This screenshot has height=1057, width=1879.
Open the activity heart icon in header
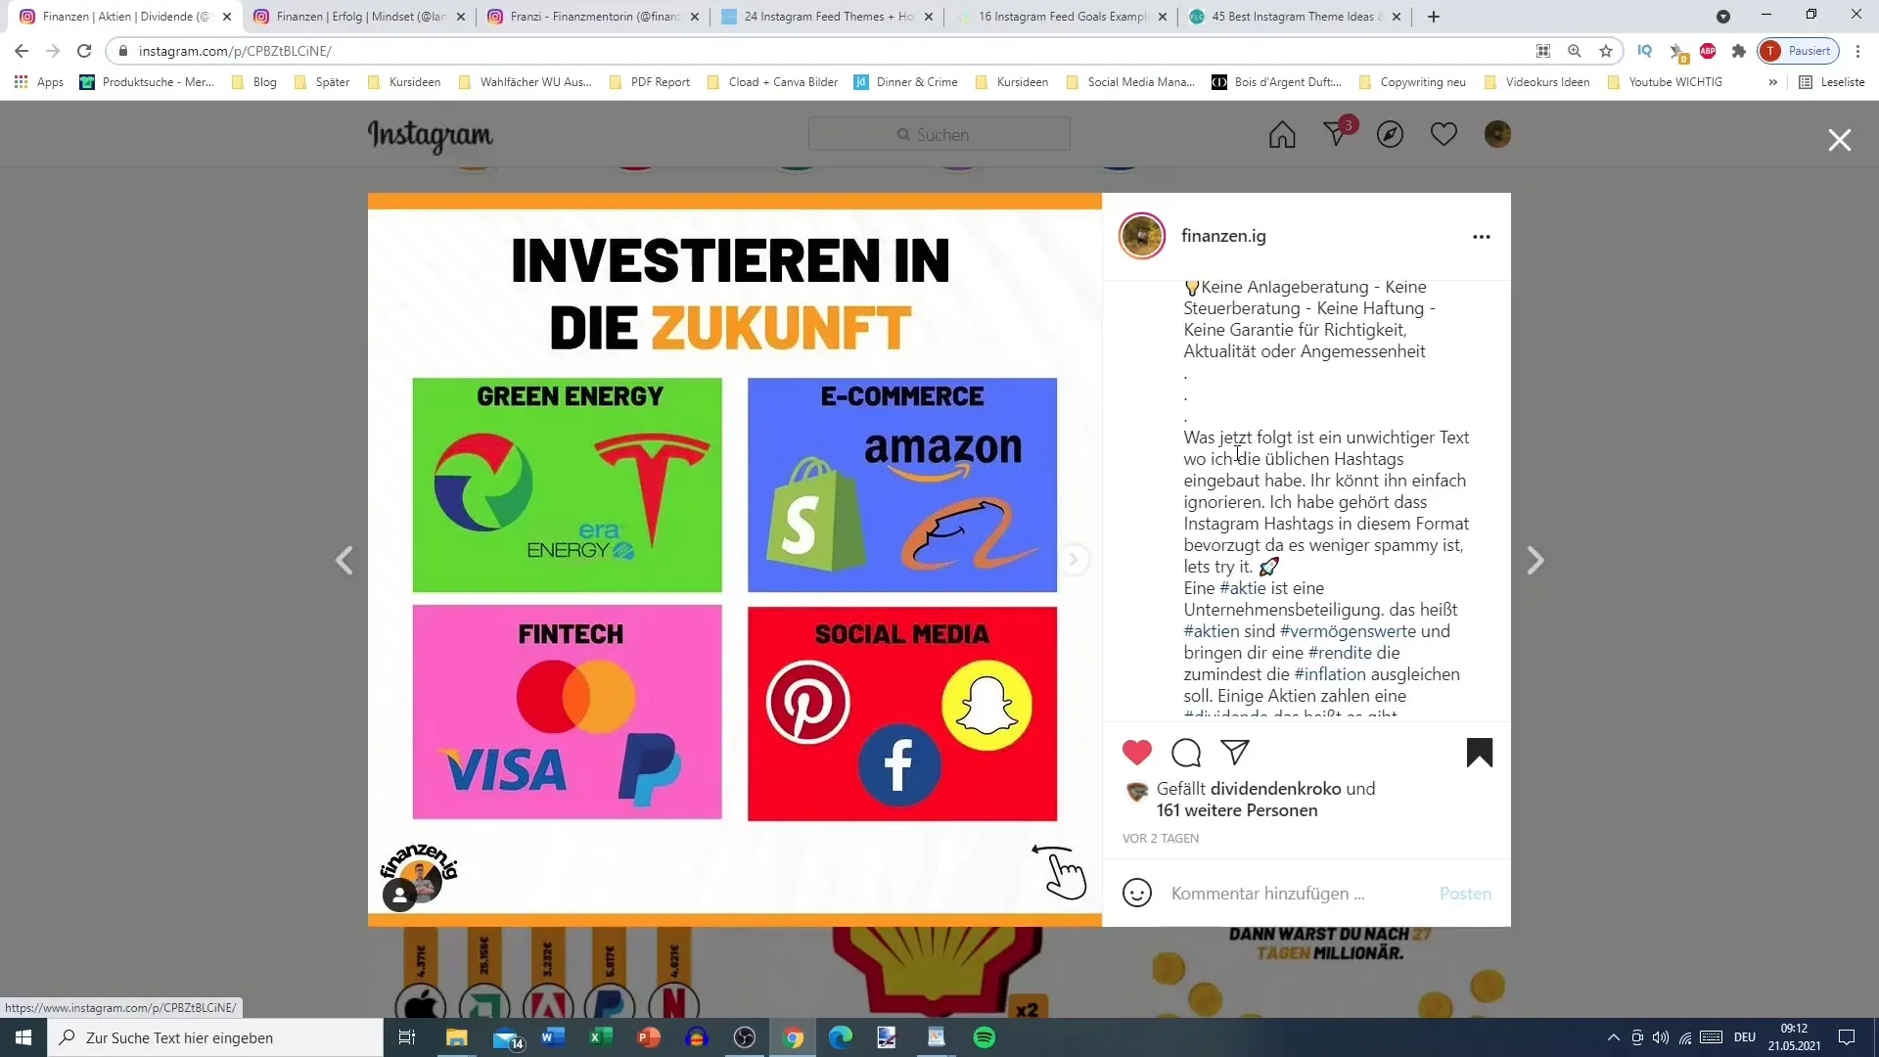point(1444,134)
